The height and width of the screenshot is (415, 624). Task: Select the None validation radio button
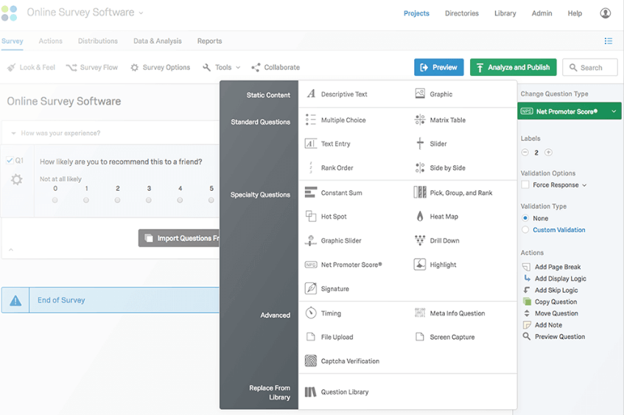click(525, 218)
